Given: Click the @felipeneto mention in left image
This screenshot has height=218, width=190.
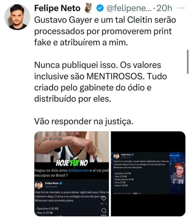Looking at the screenshot, I should pyautogui.click(x=78, y=170).
